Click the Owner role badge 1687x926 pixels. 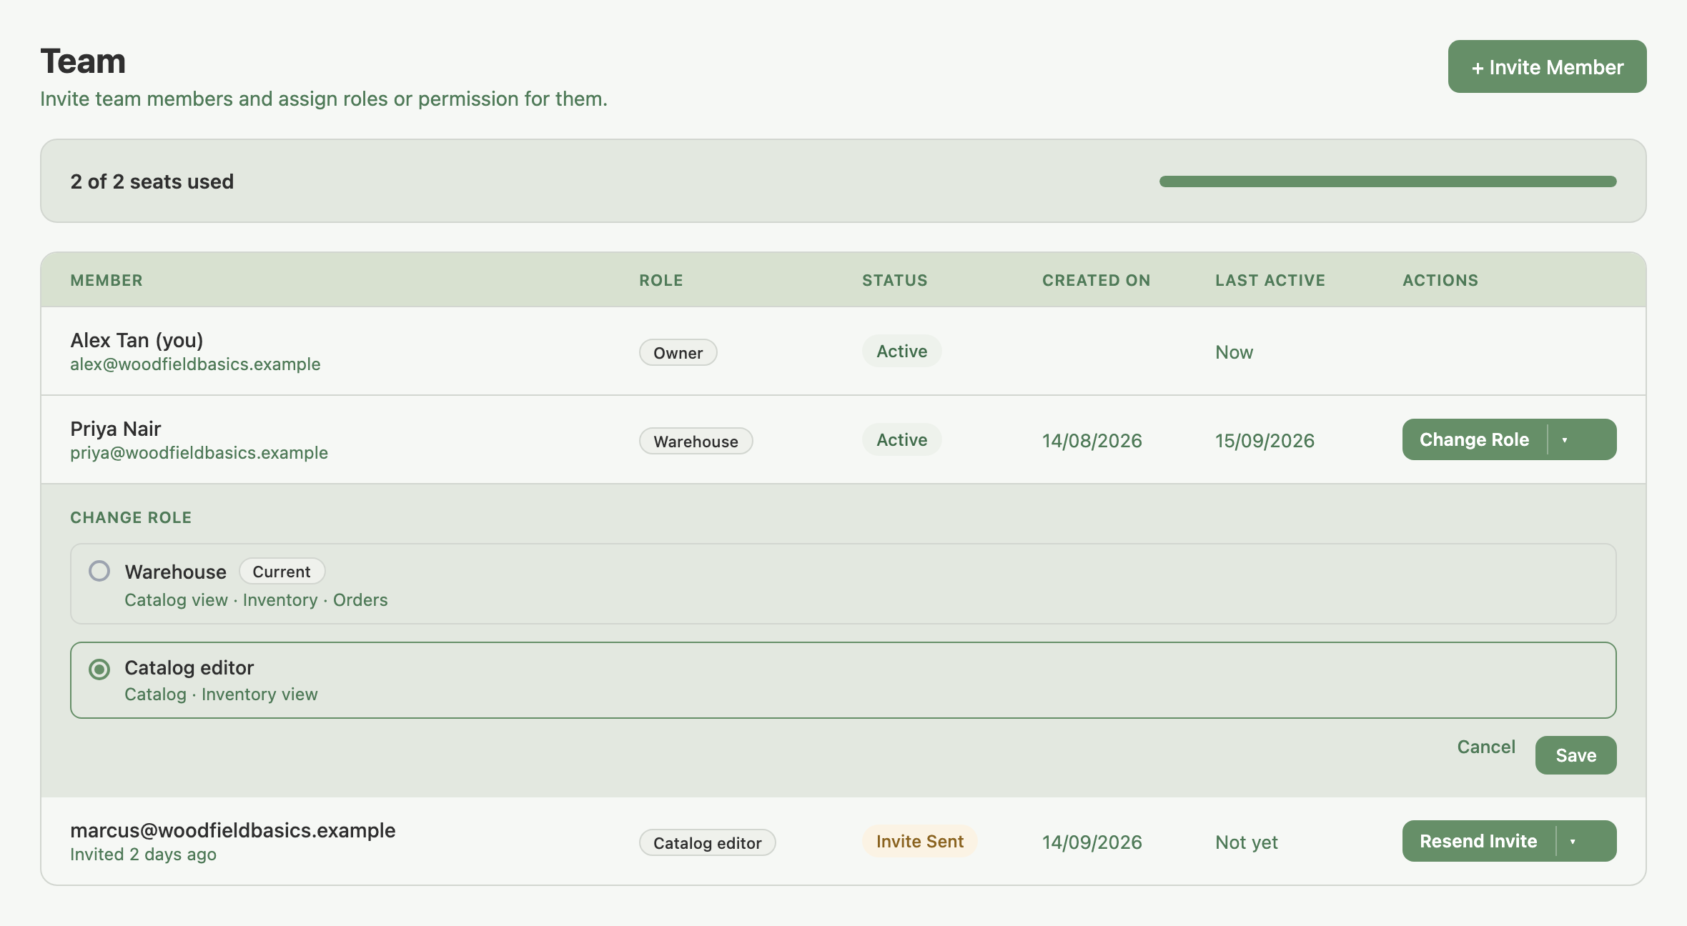tap(678, 352)
